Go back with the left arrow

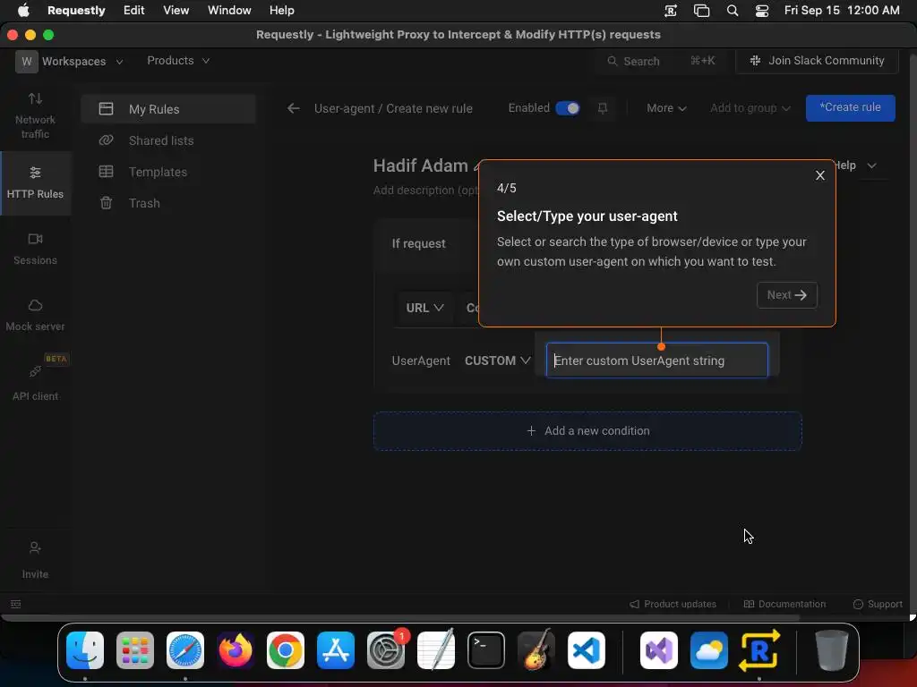pos(293,108)
